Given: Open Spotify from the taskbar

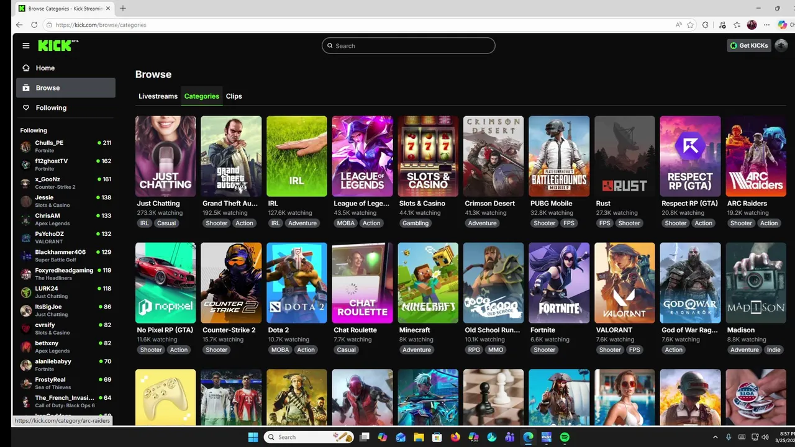Looking at the screenshot, I should click(x=565, y=437).
